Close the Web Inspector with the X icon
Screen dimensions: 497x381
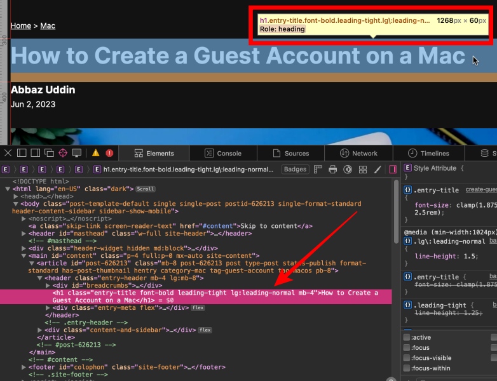click(x=8, y=153)
